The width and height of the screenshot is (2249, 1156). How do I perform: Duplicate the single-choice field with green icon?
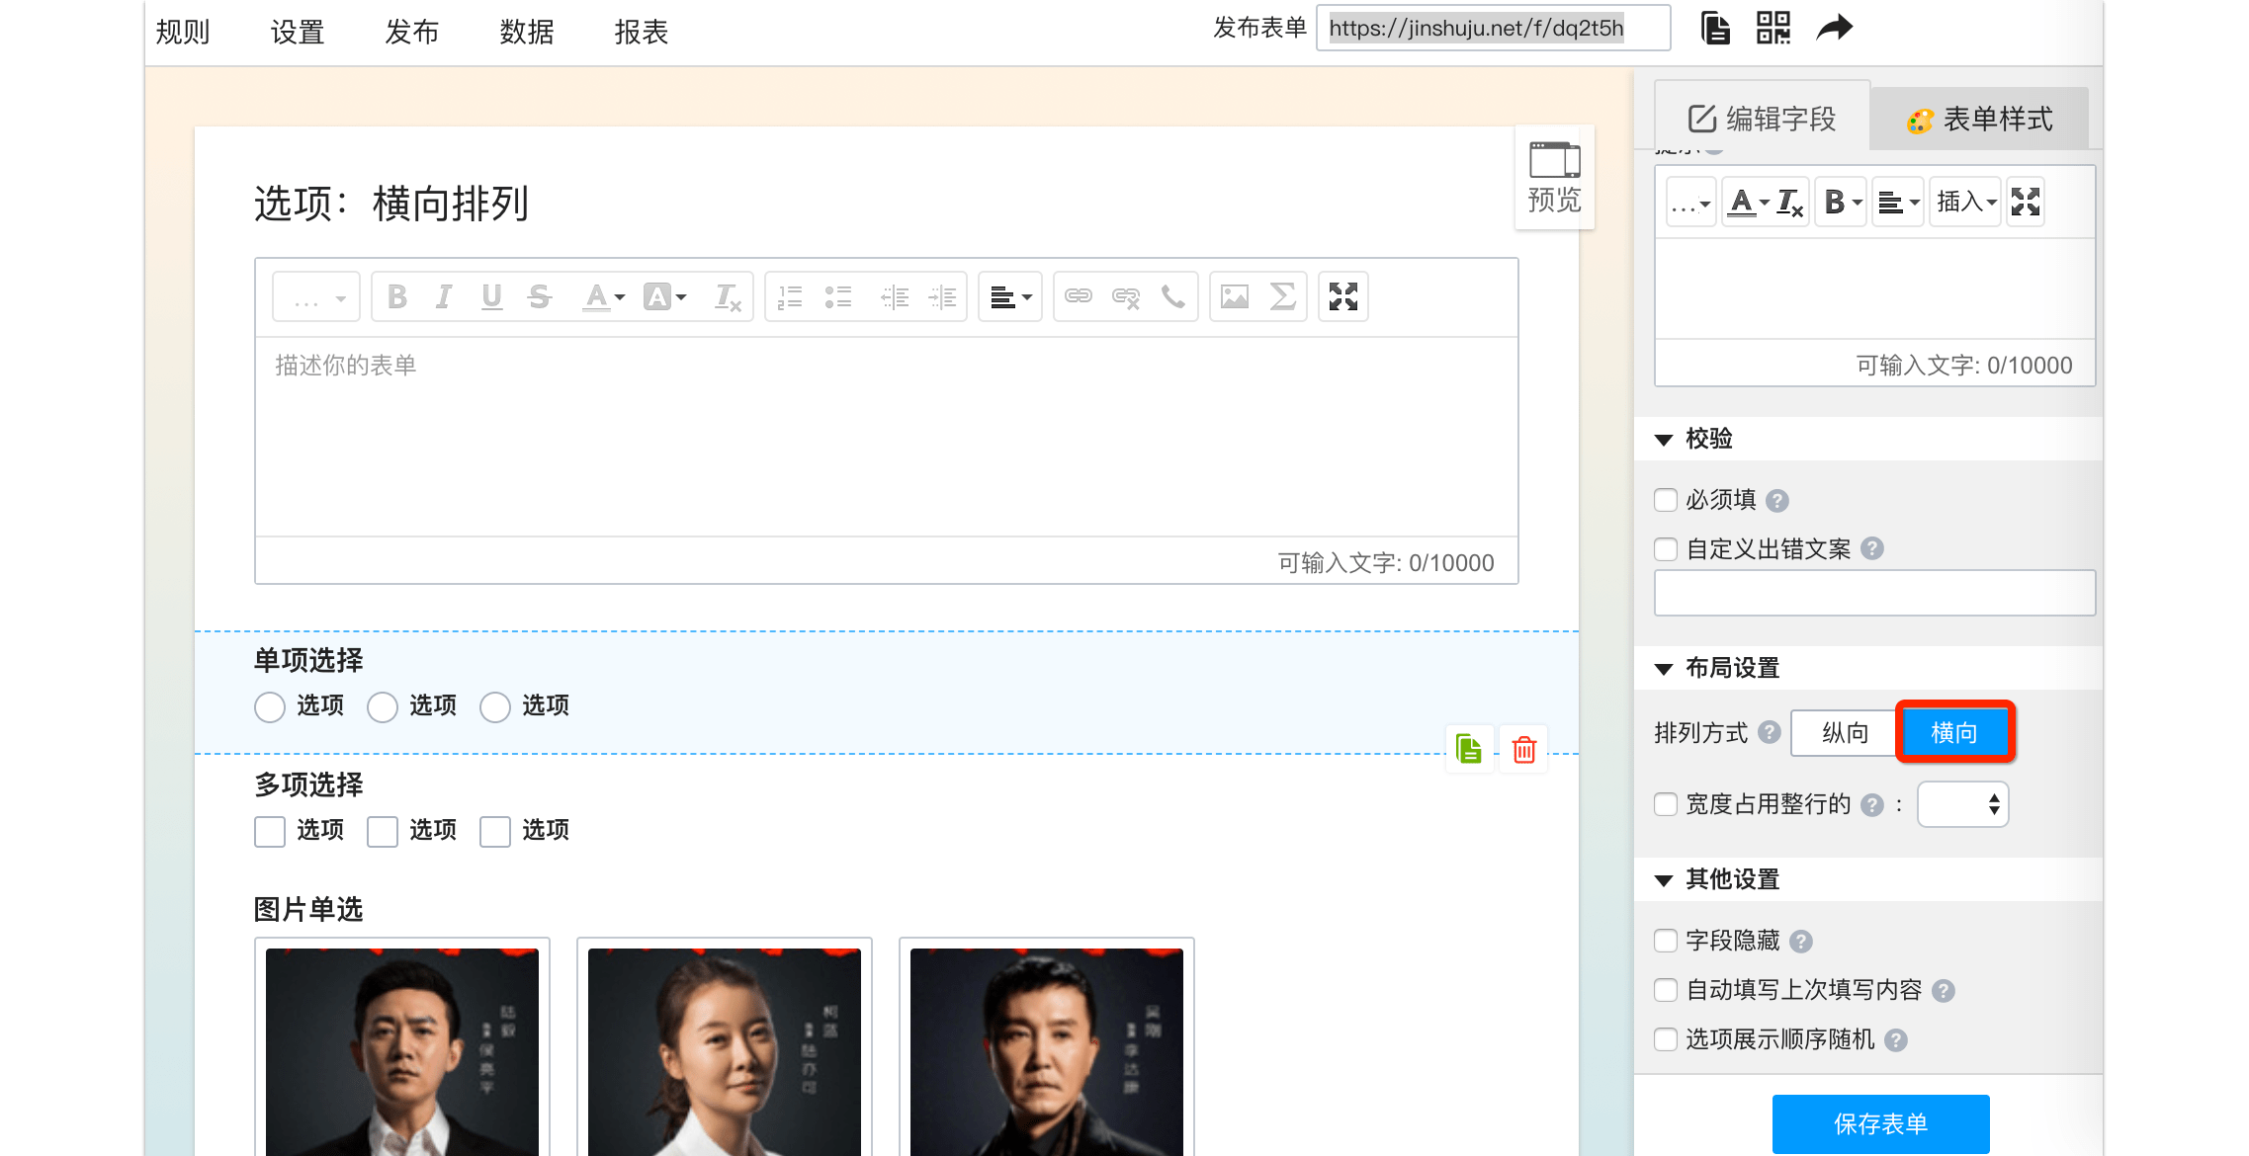pos(1469,750)
